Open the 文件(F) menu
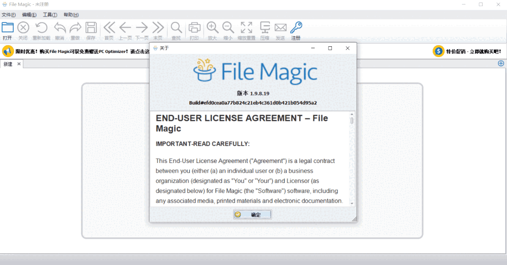Image resolution: width=507 pixels, height=265 pixels. pyautogui.click(x=9, y=15)
